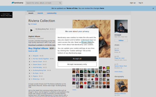Open the Privacy Policy link
This screenshot has height=97, width=156.
pyautogui.click(x=87, y=42)
